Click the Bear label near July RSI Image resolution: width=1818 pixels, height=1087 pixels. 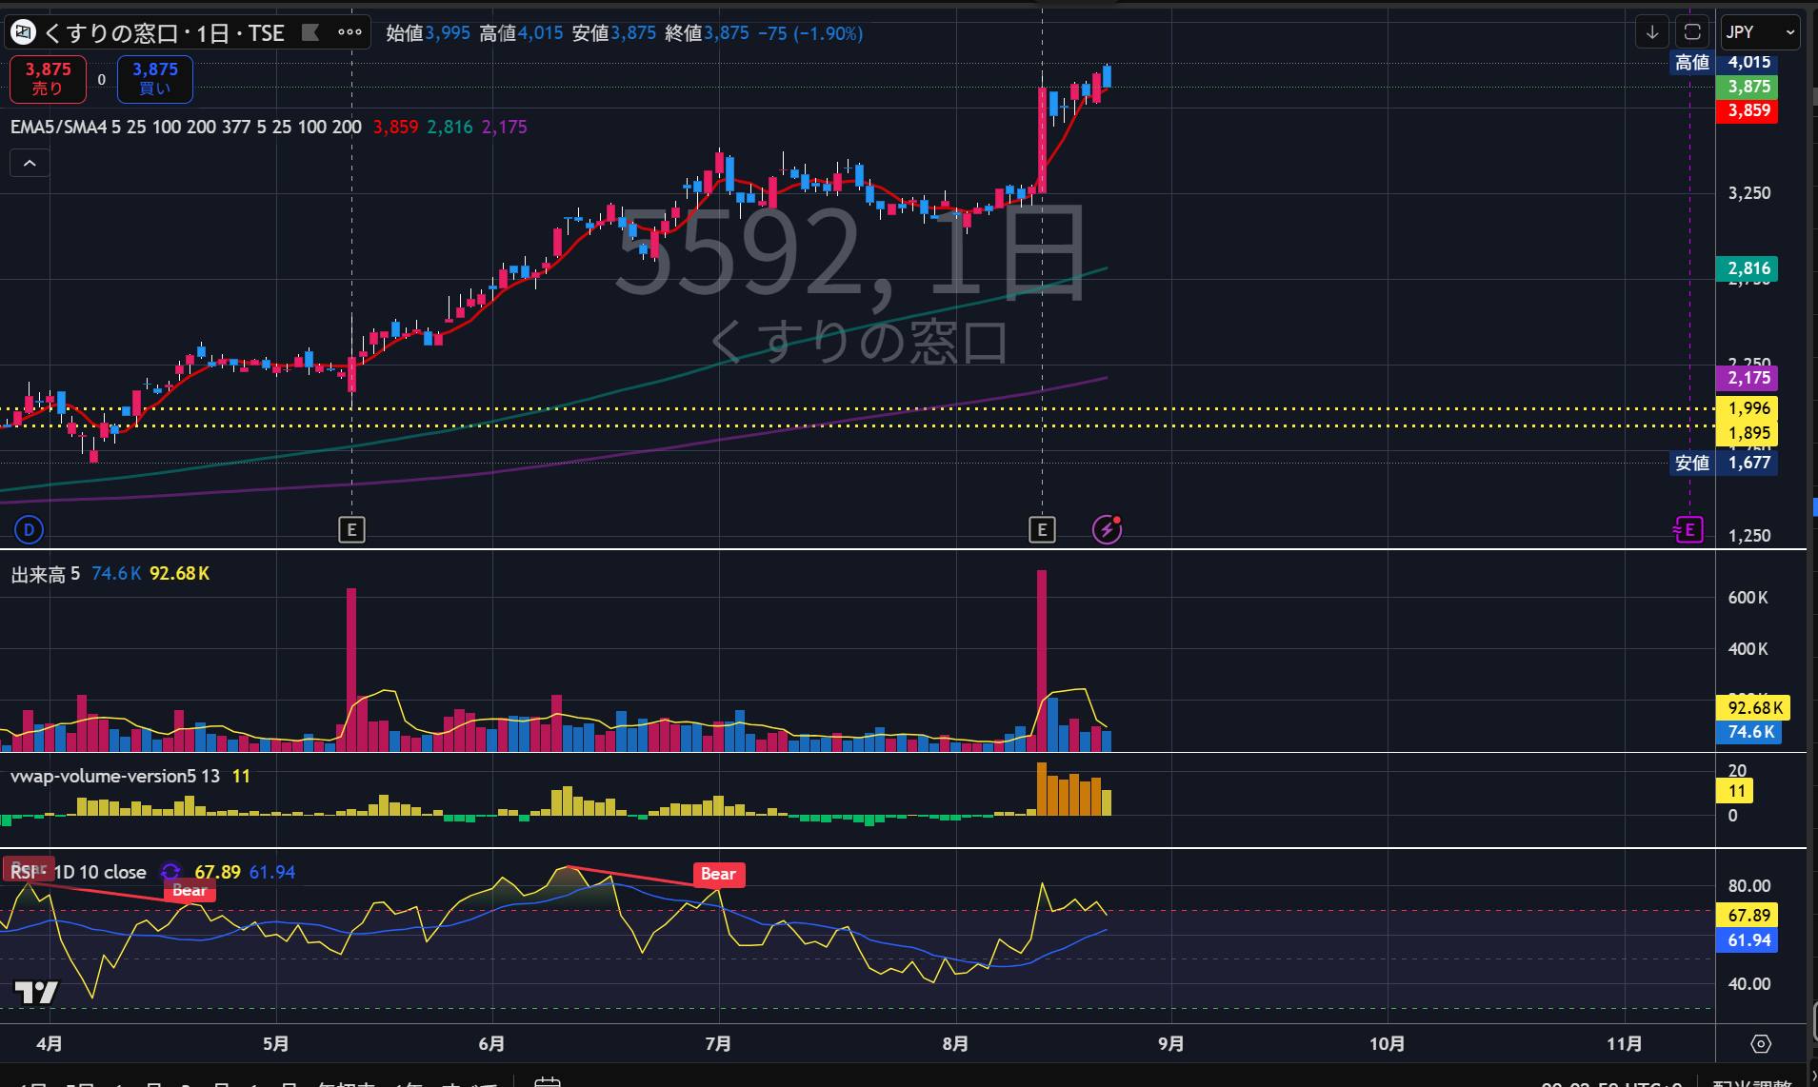(x=719, y=874)
